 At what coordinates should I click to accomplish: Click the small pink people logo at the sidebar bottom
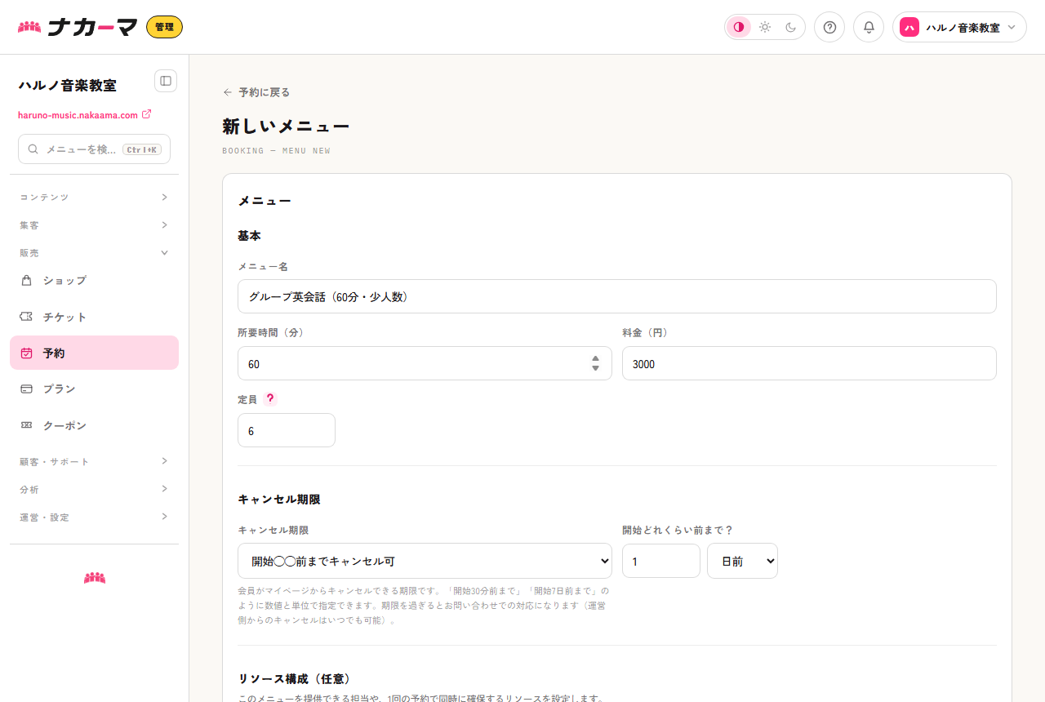click(x=95, y=578)
